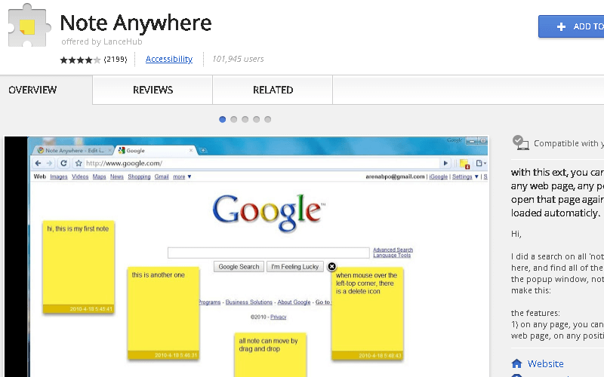Click the Google logo in screenshot

tap(269, 213)
